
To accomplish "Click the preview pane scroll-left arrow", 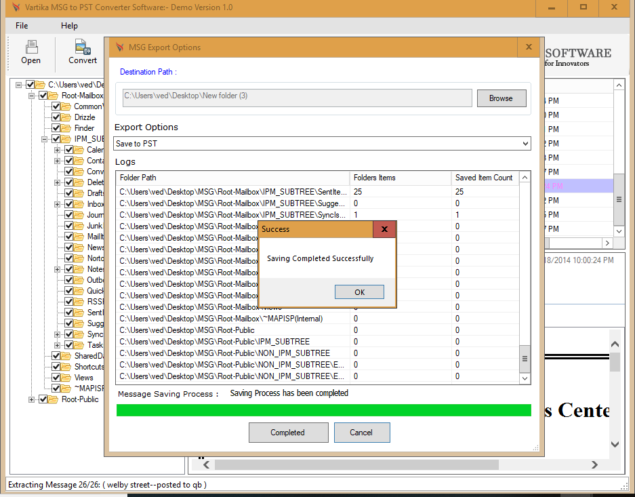I will pyautogui.click(x=206, y=464).
